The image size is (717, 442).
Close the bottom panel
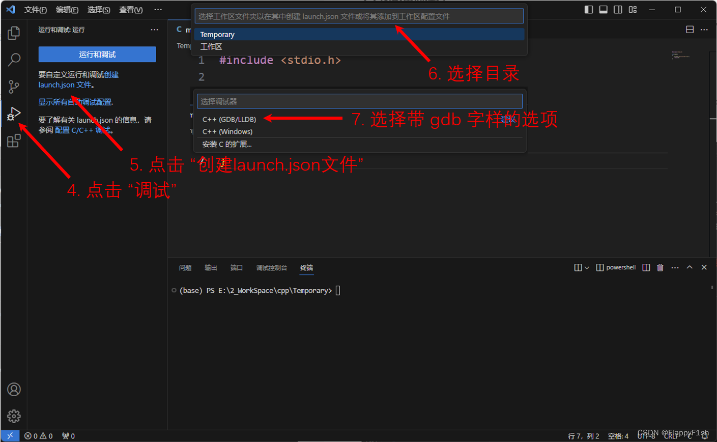click(704, 267)
